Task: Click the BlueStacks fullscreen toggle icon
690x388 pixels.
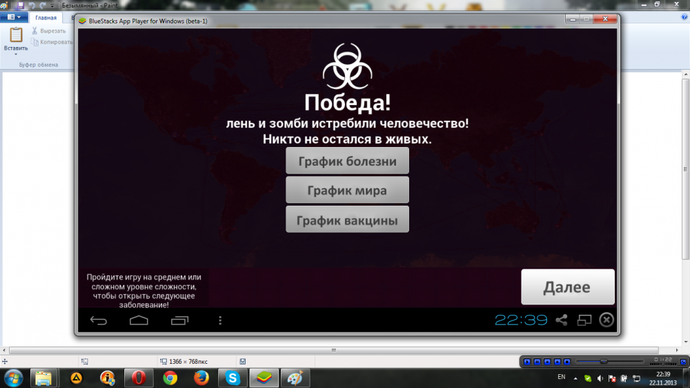Action: 584,320
